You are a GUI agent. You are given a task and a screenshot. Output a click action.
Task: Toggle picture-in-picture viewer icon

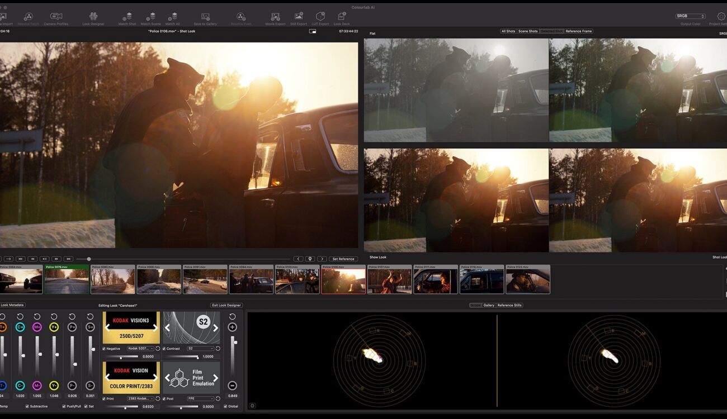point(313,31)
